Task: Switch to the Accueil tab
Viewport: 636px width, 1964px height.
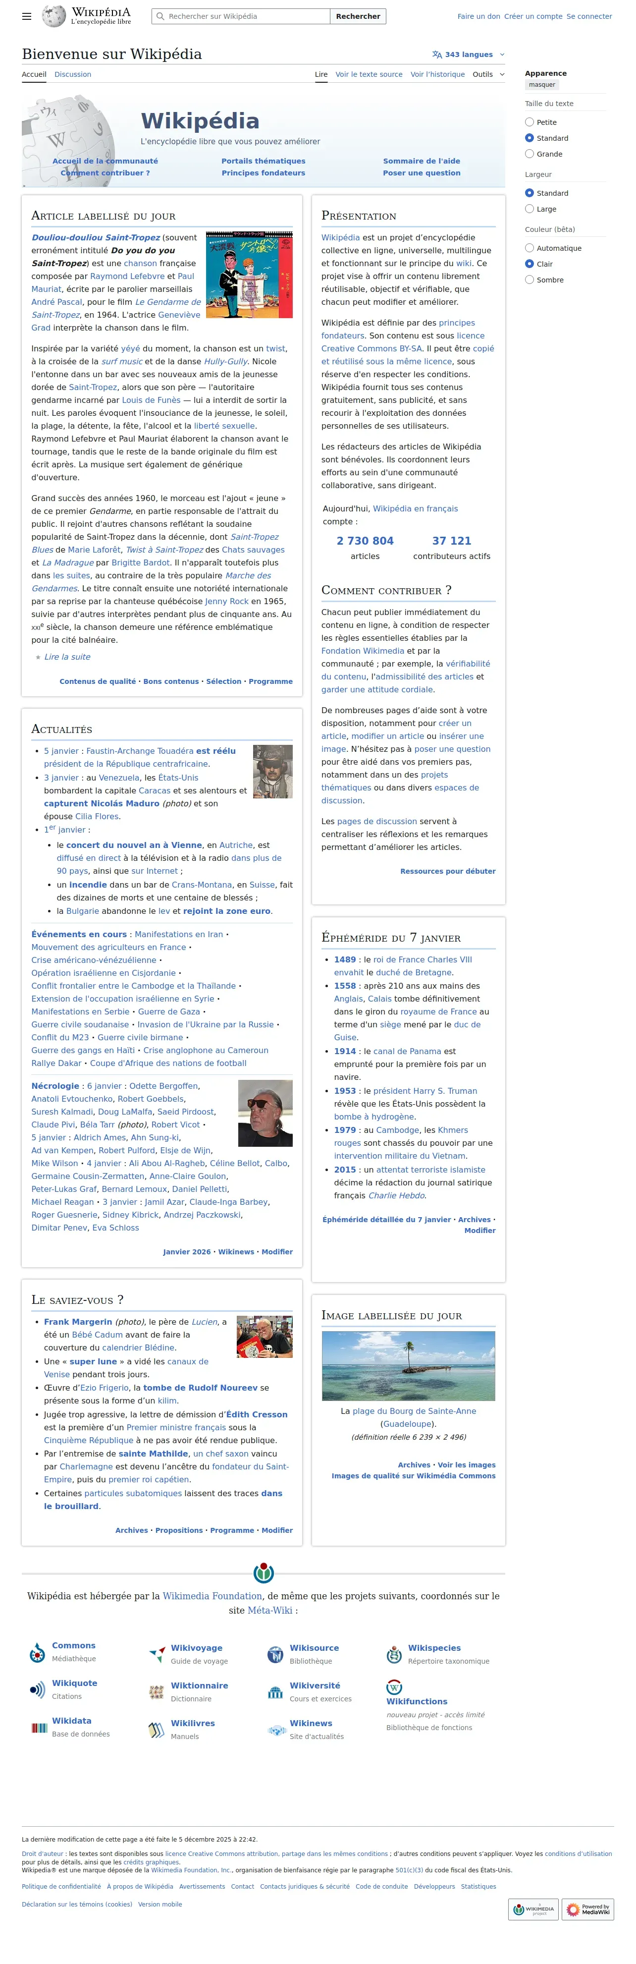Action: tap(34, 75)
